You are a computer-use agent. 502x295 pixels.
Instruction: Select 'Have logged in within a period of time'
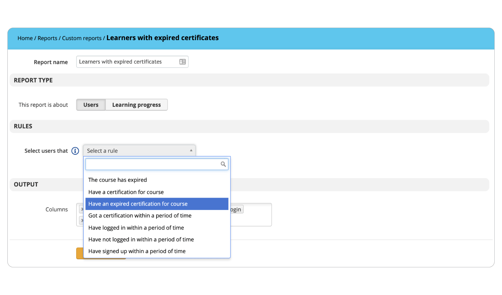pos(136,228)
